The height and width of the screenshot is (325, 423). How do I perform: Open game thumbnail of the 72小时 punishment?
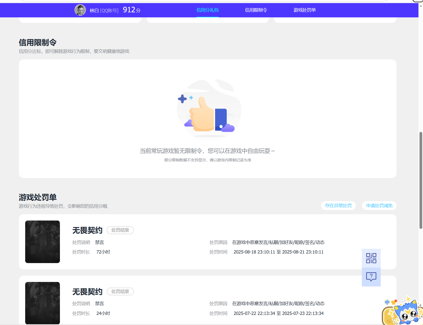43,242
